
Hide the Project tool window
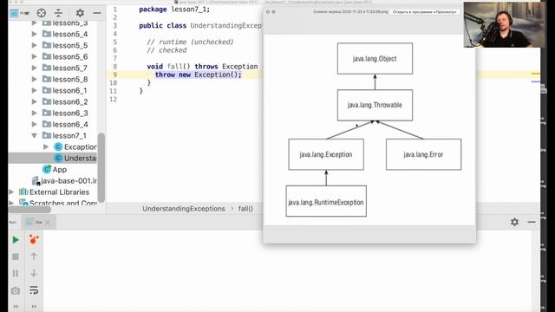pyautogui.click(x=96, y=13)
